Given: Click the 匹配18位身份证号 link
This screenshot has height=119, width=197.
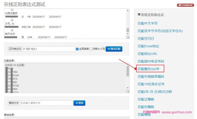Looking at the screenshot, I should point(151,84).
